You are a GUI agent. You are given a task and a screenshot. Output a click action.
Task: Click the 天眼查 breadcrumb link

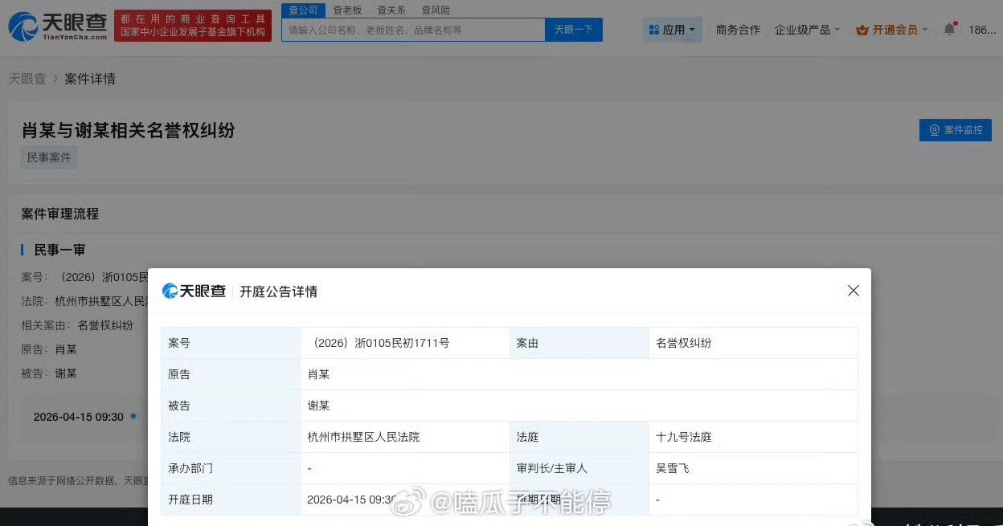coord(27,78)
